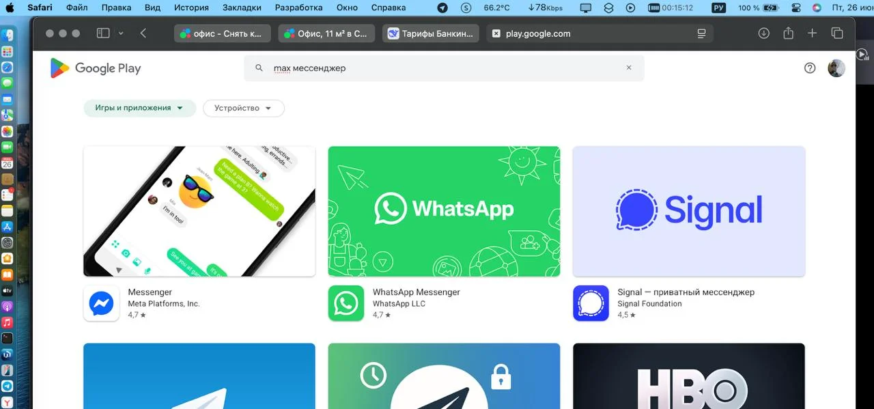Open the 'Окно' menu
This screenshot has width=874, height=409.
tap(347, 8)
